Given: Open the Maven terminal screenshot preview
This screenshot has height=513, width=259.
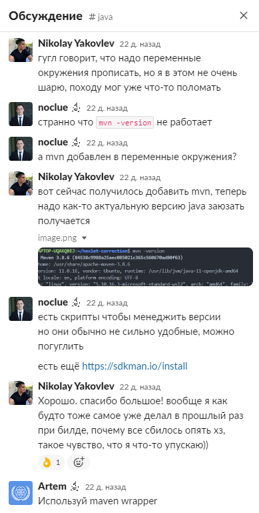Looking at the screenshot, I should (145, 267).
